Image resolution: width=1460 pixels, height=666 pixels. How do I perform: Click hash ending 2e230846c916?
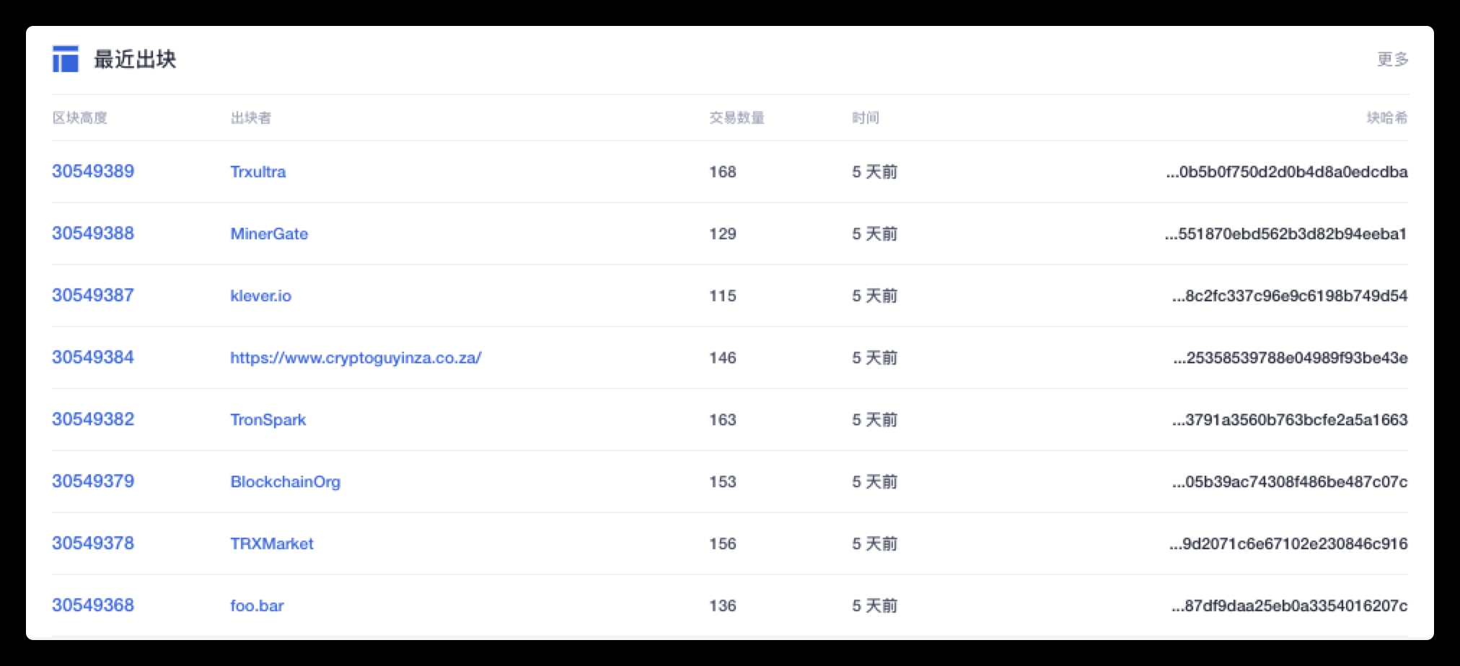click(1289, 543)
